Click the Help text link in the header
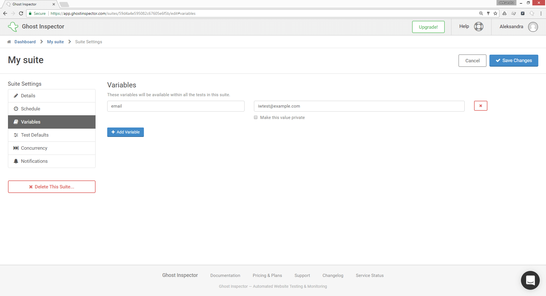546x296 pixels. pyautogui.click(x=464, y=26)
